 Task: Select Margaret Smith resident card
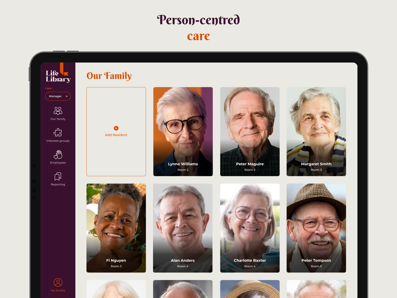(316, 132)
